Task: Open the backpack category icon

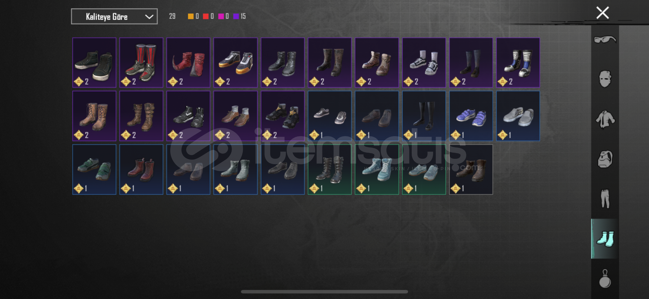Action: pos(605,159)
